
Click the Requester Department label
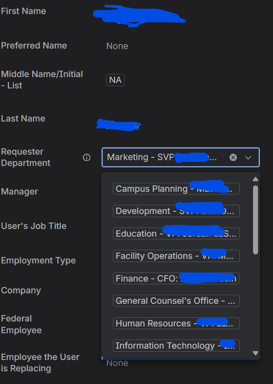pyautogui.click(x=26, y=157)
